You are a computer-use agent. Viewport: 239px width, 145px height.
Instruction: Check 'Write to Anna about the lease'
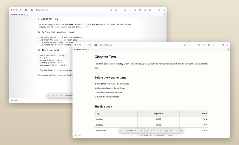point(96,93)
